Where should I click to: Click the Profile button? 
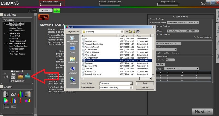(x=160, y=64)
